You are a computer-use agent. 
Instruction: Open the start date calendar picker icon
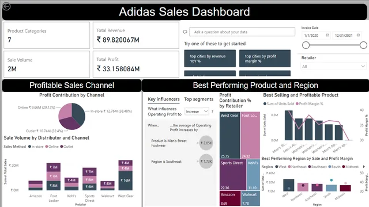[x=327, y=35]
